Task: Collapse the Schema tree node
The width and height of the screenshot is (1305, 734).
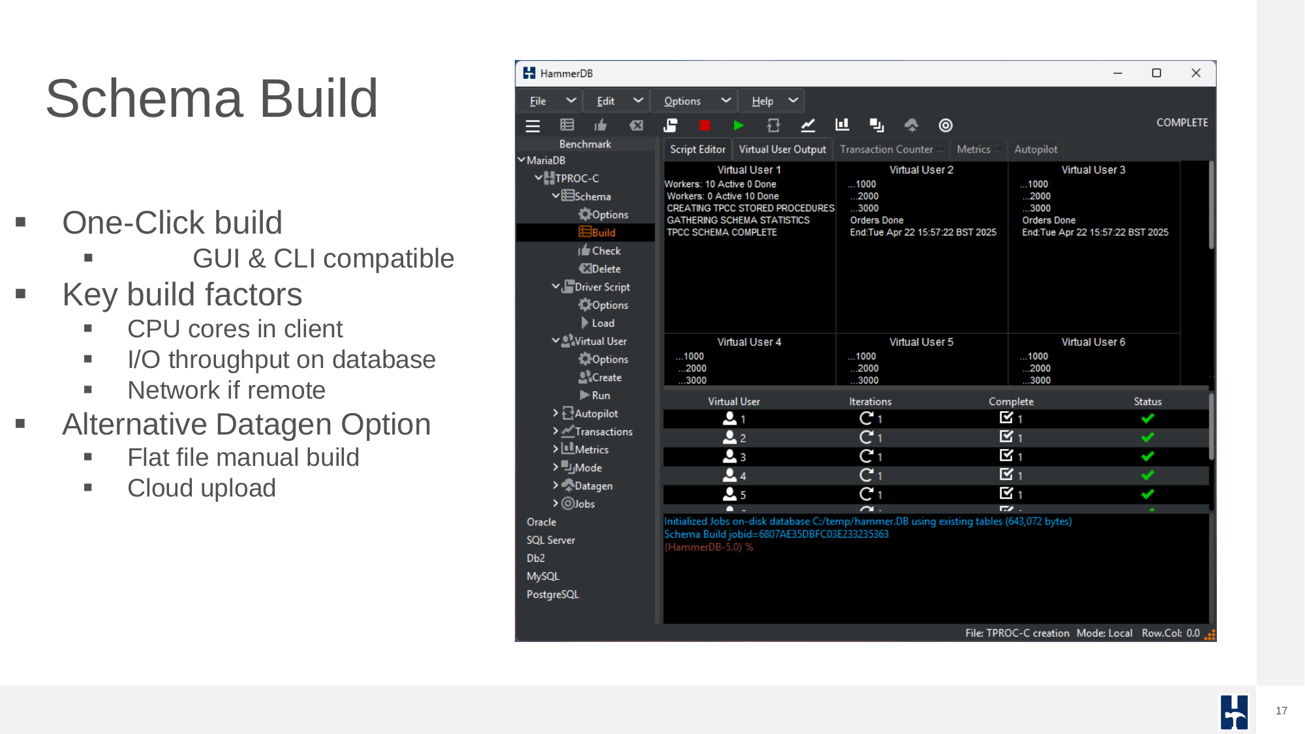Action: pos(555,196)
